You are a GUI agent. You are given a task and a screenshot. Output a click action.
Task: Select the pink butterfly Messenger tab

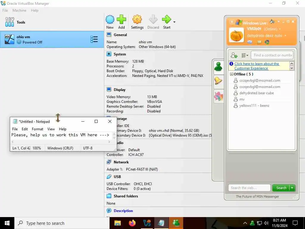coord(218,96)
